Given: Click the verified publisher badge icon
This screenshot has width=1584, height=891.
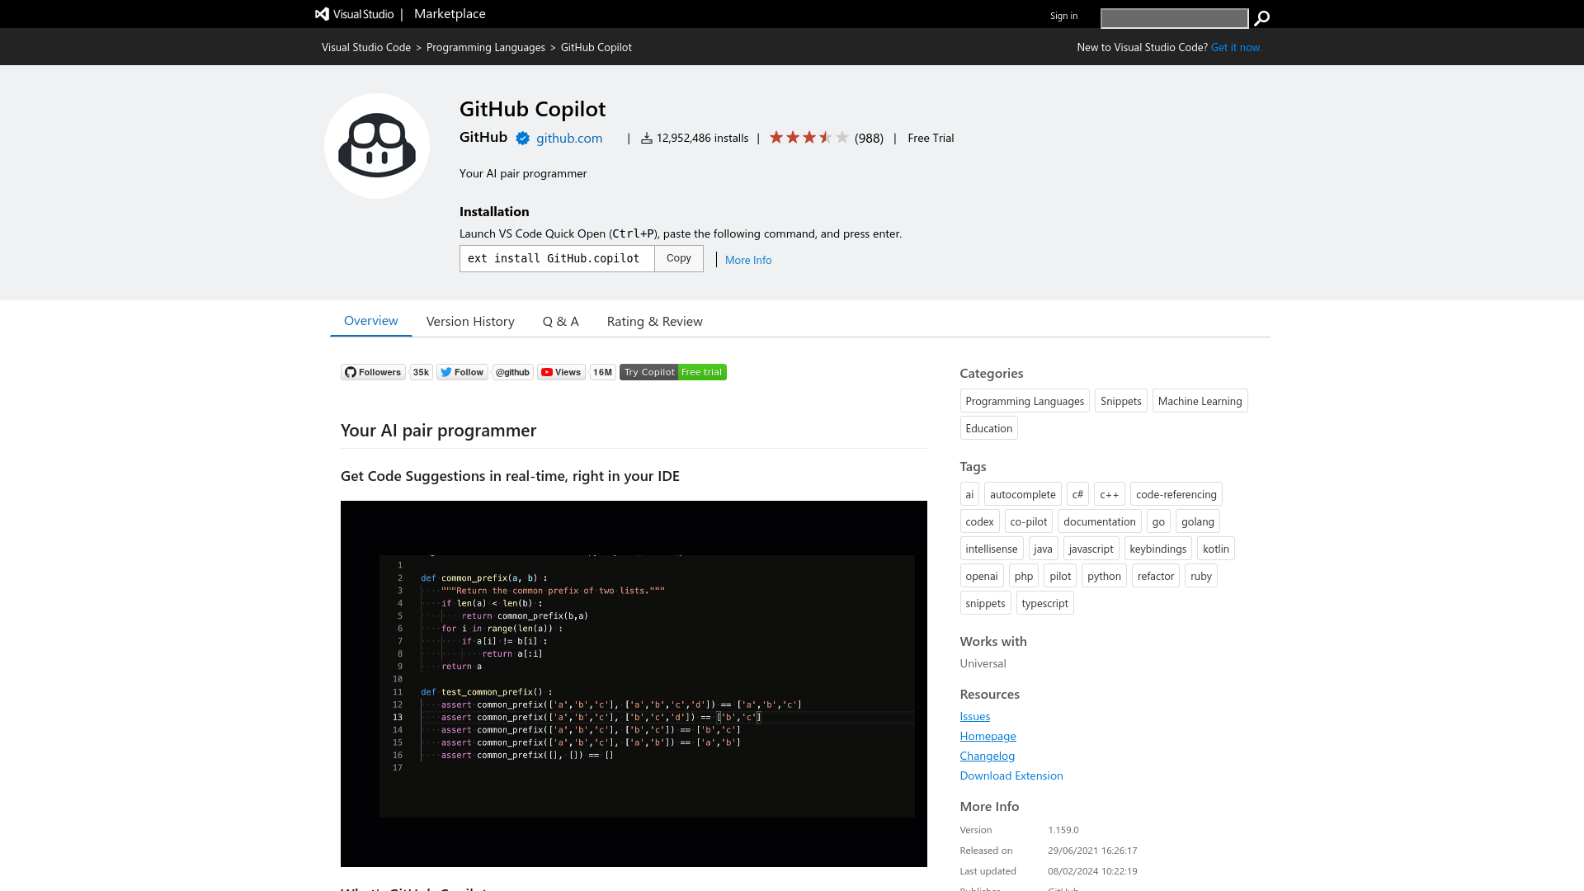Looking at the screenshot, I should click(x=522, y=139).
